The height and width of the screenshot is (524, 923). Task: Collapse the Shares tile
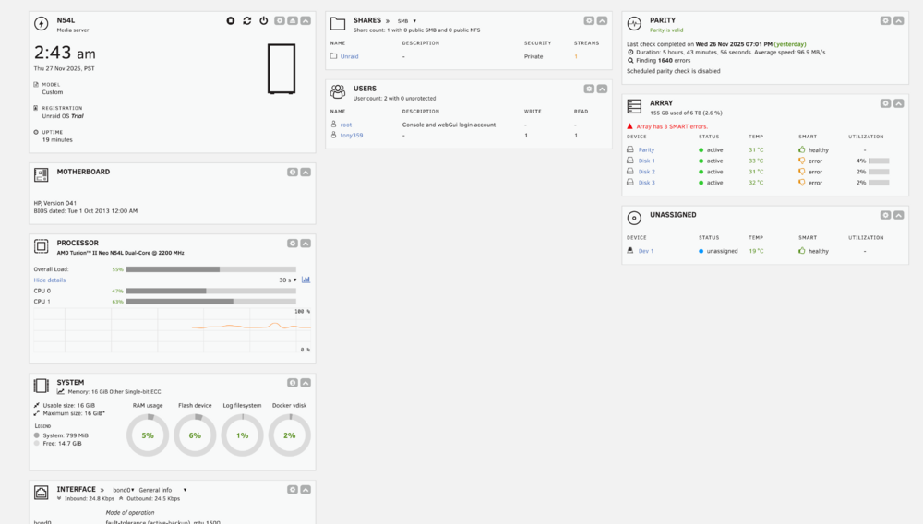click(x=602, y=20)
